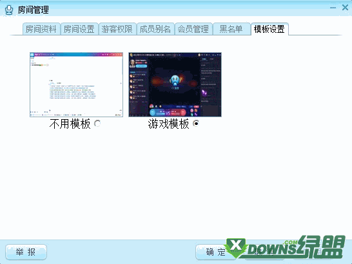Open the 房间资料 tab
352x264 pixels.
(x=41, y=29)
